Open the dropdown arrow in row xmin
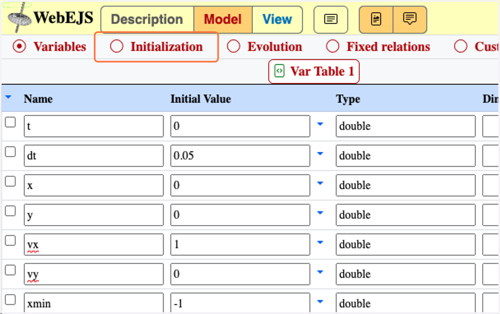The image size is (500, 314). (x=320, y=302)
